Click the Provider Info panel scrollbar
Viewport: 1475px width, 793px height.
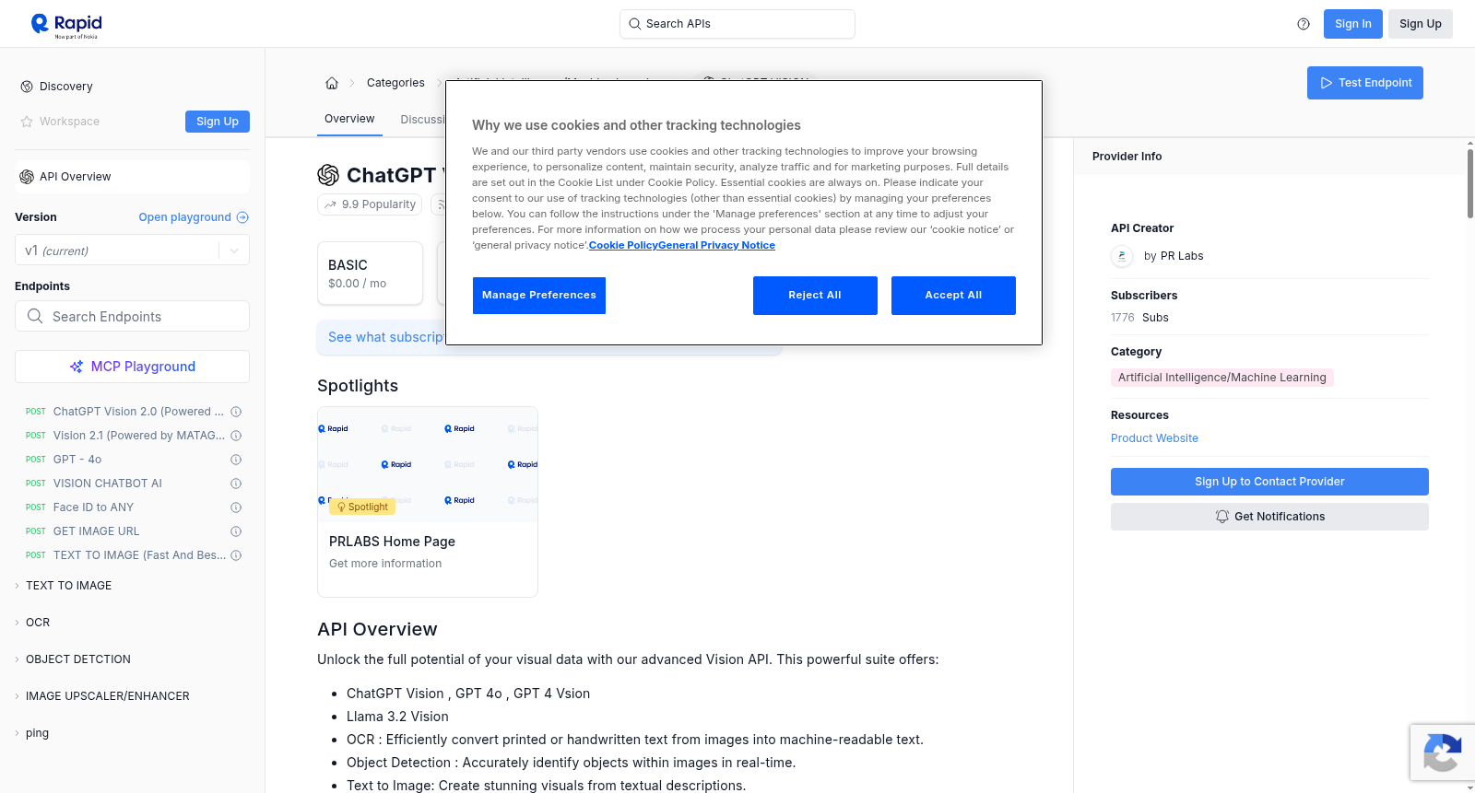(x=1470, y=182)
